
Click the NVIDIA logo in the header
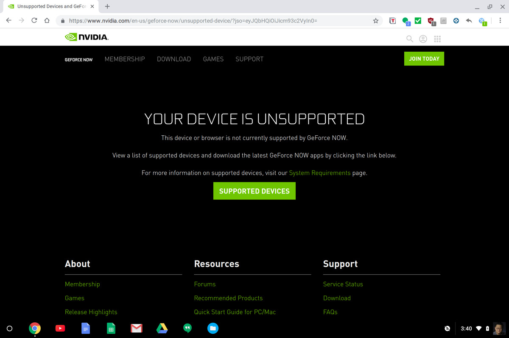click(x=87, y=37)
